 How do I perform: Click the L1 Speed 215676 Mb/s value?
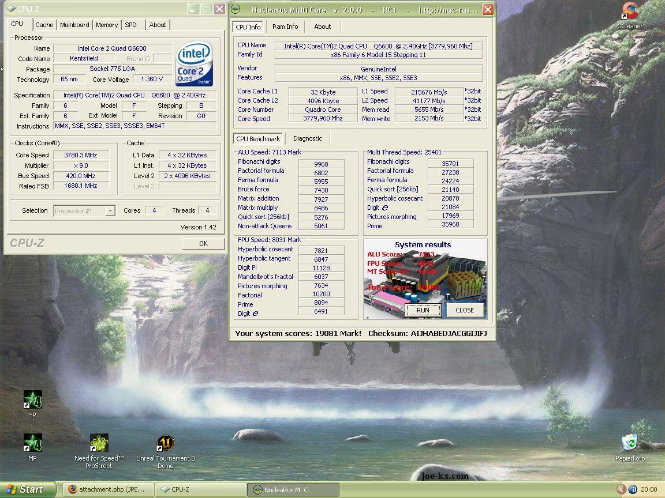429,92
